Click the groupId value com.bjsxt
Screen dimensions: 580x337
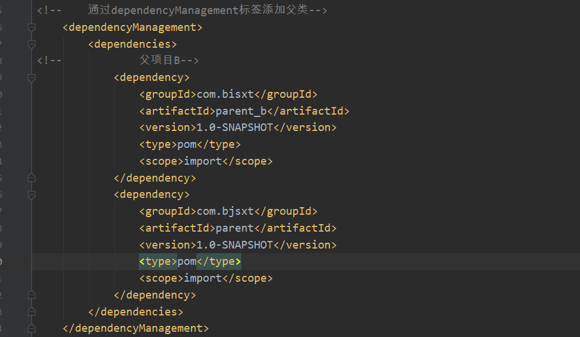tap(225, 211)
